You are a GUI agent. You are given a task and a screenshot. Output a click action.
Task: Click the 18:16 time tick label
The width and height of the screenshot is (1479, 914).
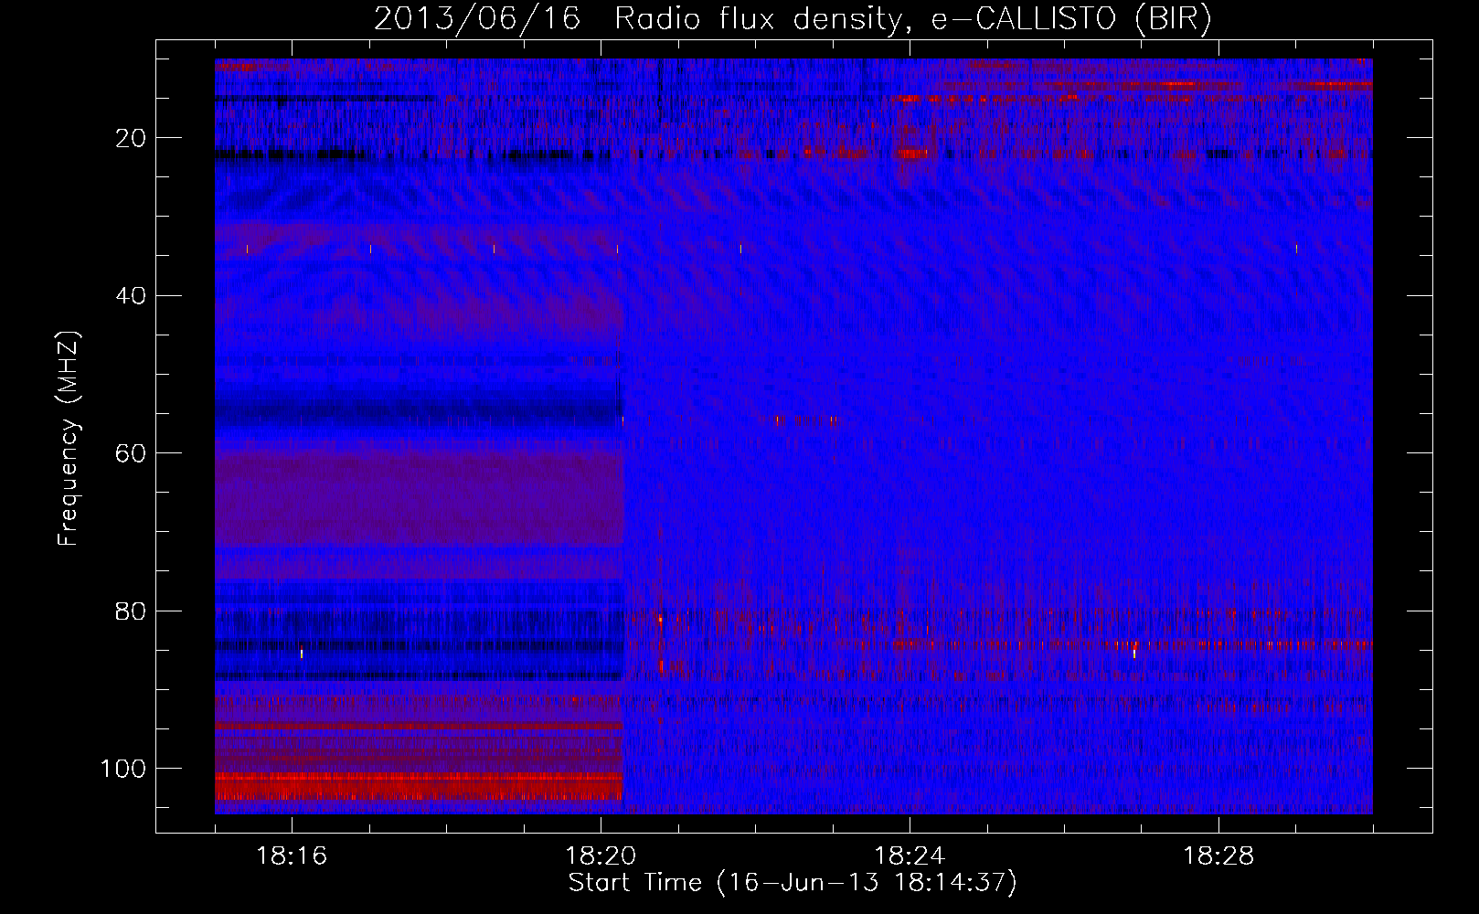pos(293,856)
